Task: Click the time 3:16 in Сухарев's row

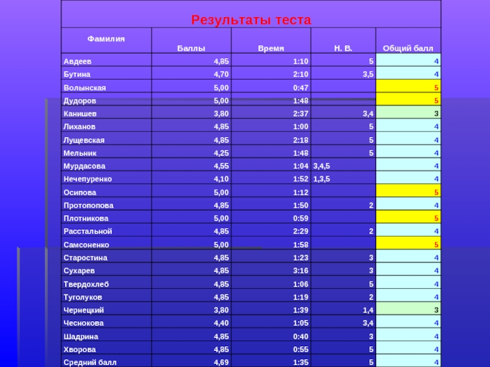Action: [301, 270]
